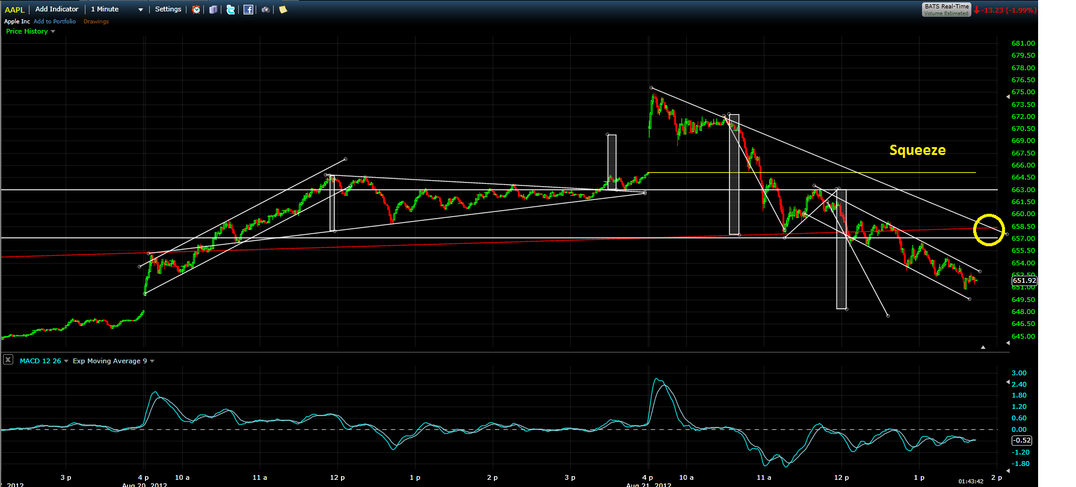Share chart via Twitter icon

pos(230,10)
